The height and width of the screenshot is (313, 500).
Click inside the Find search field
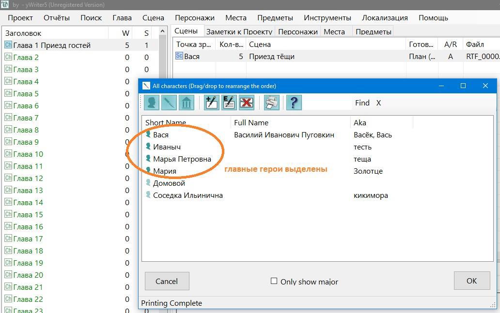tap(328, 103)
